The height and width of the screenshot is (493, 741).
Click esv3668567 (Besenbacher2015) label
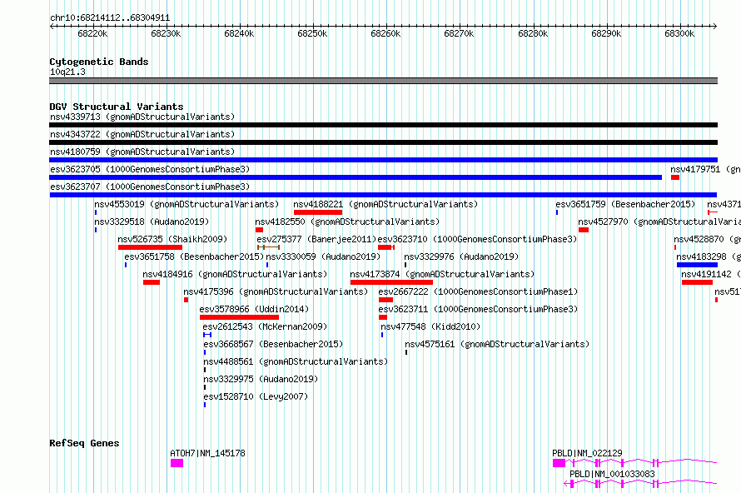(x=274, y=344)
